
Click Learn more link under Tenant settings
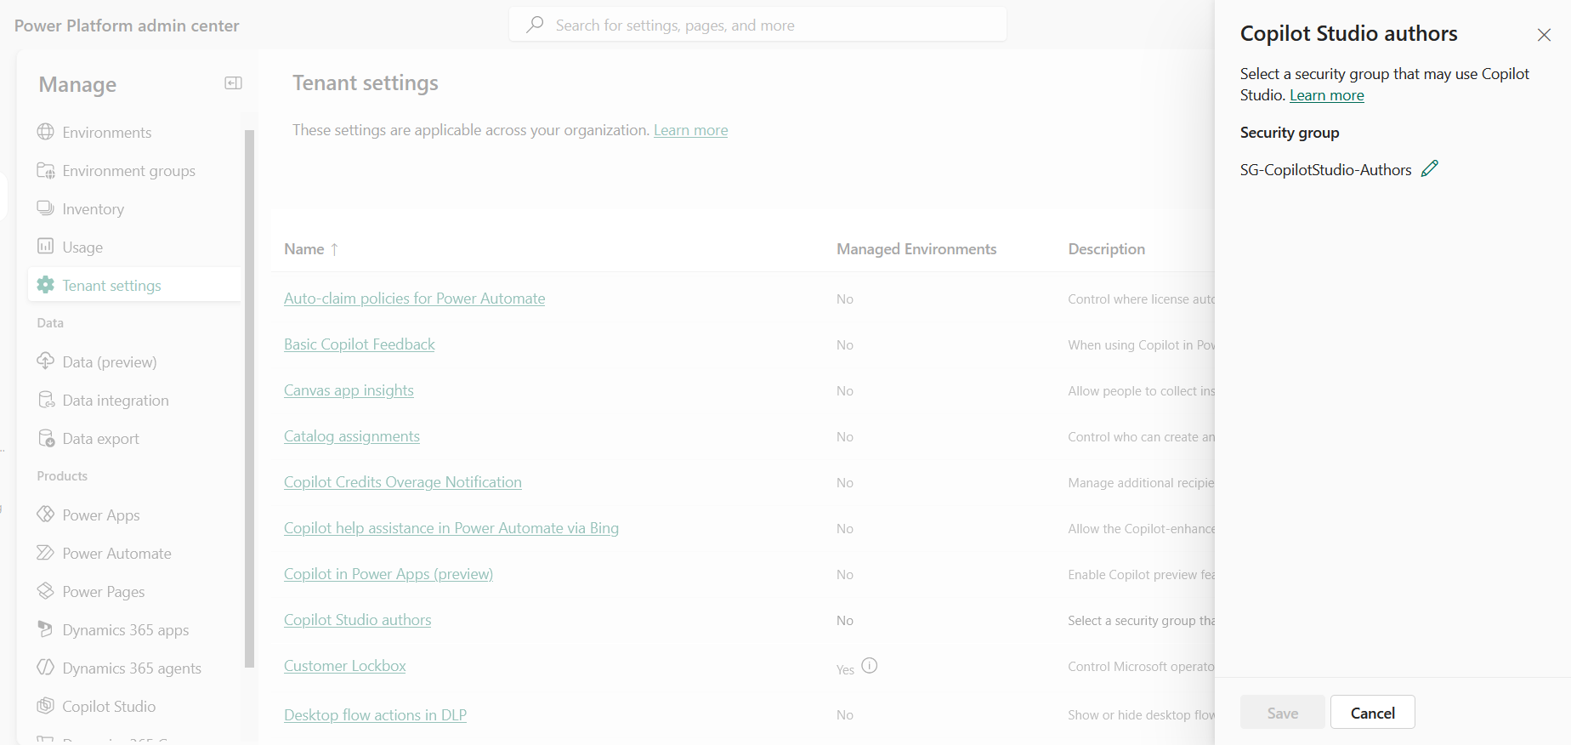click(x=690, y=130)
